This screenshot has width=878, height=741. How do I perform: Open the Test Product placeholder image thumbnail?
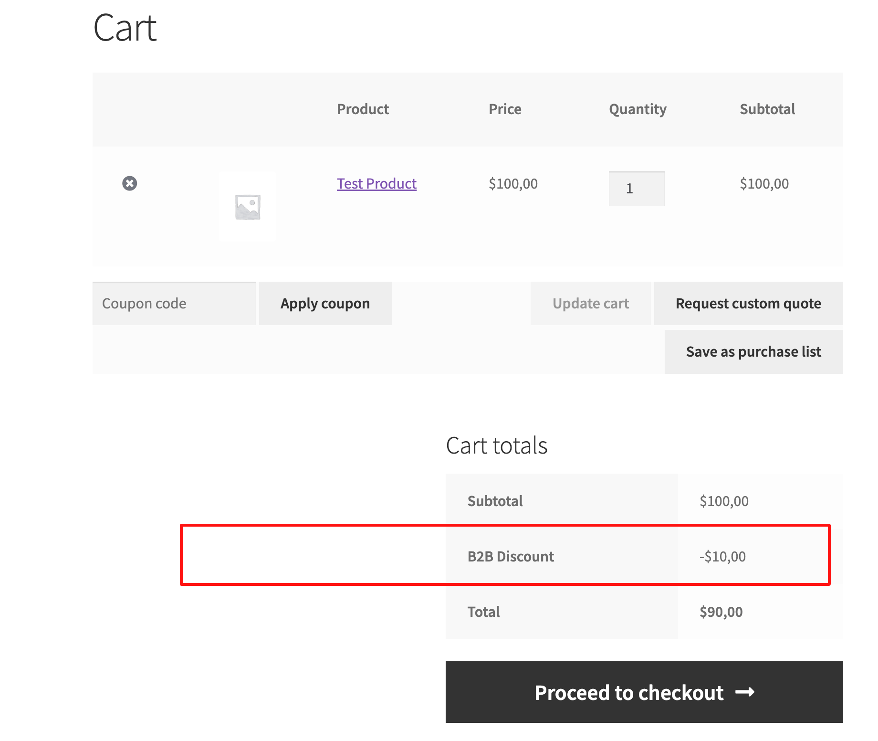(x=247, y=207)
